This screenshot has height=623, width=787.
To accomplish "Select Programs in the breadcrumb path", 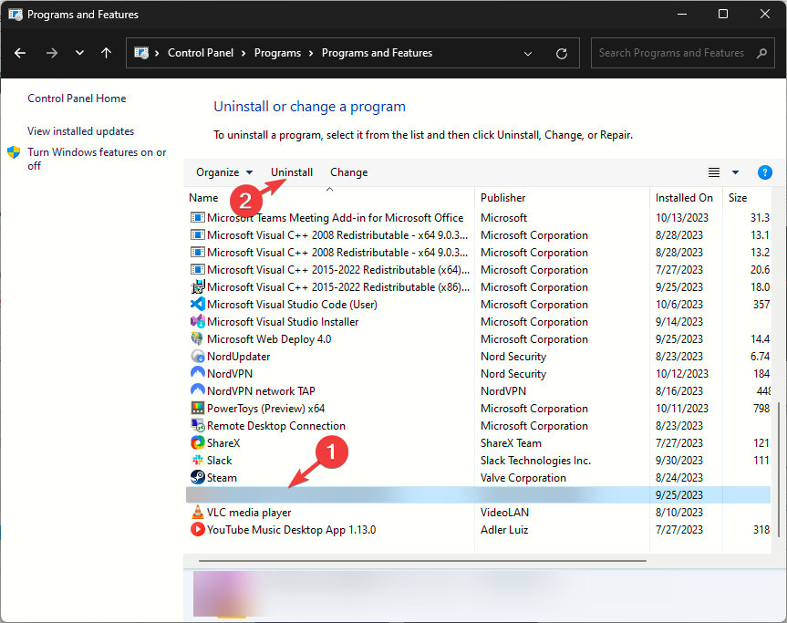I will pos(277,53).
